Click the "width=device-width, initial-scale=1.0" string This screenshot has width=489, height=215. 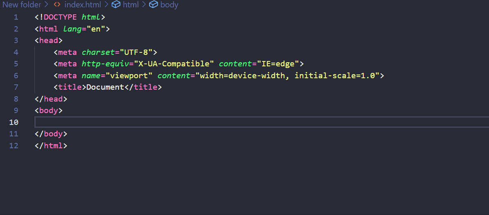(x=287, y=75)
